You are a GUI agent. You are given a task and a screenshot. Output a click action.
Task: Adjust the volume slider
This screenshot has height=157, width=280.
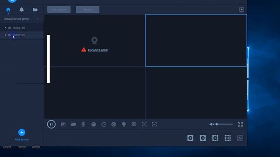[x=224, y=124]
